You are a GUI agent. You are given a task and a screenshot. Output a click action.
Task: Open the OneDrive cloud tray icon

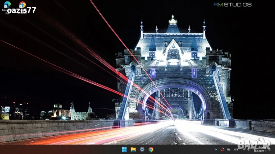pyautogui.click(x=229, y=150)
